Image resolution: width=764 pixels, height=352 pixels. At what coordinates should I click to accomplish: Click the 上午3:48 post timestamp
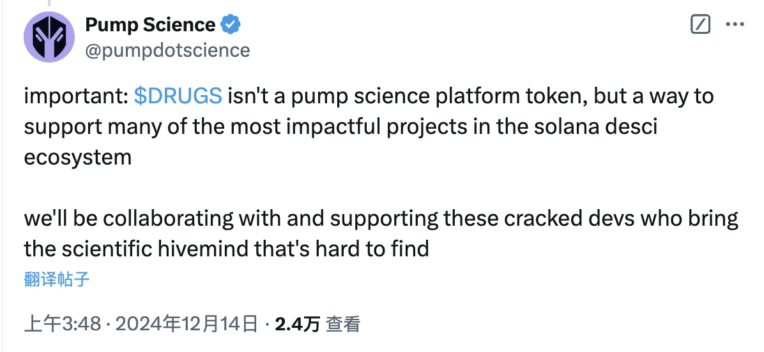(x=63, y=324)
